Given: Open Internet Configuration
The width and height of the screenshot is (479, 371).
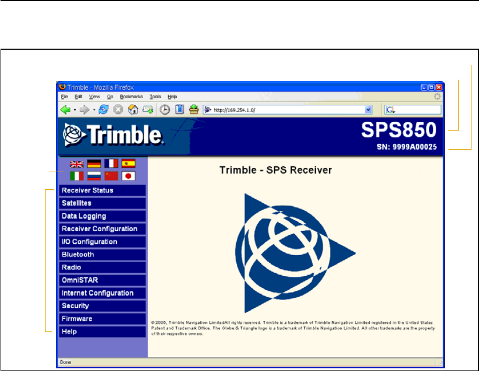Looking at the screenshot, I should coord(102,293).
